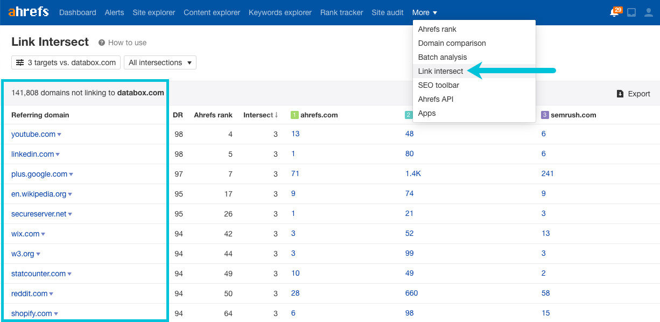Select Ahrefs API from the More menu

[x=474, y=99]
